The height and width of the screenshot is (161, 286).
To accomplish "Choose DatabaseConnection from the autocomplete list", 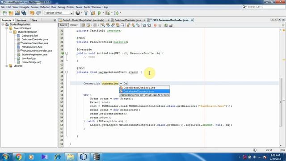I will tap(144, 91).
